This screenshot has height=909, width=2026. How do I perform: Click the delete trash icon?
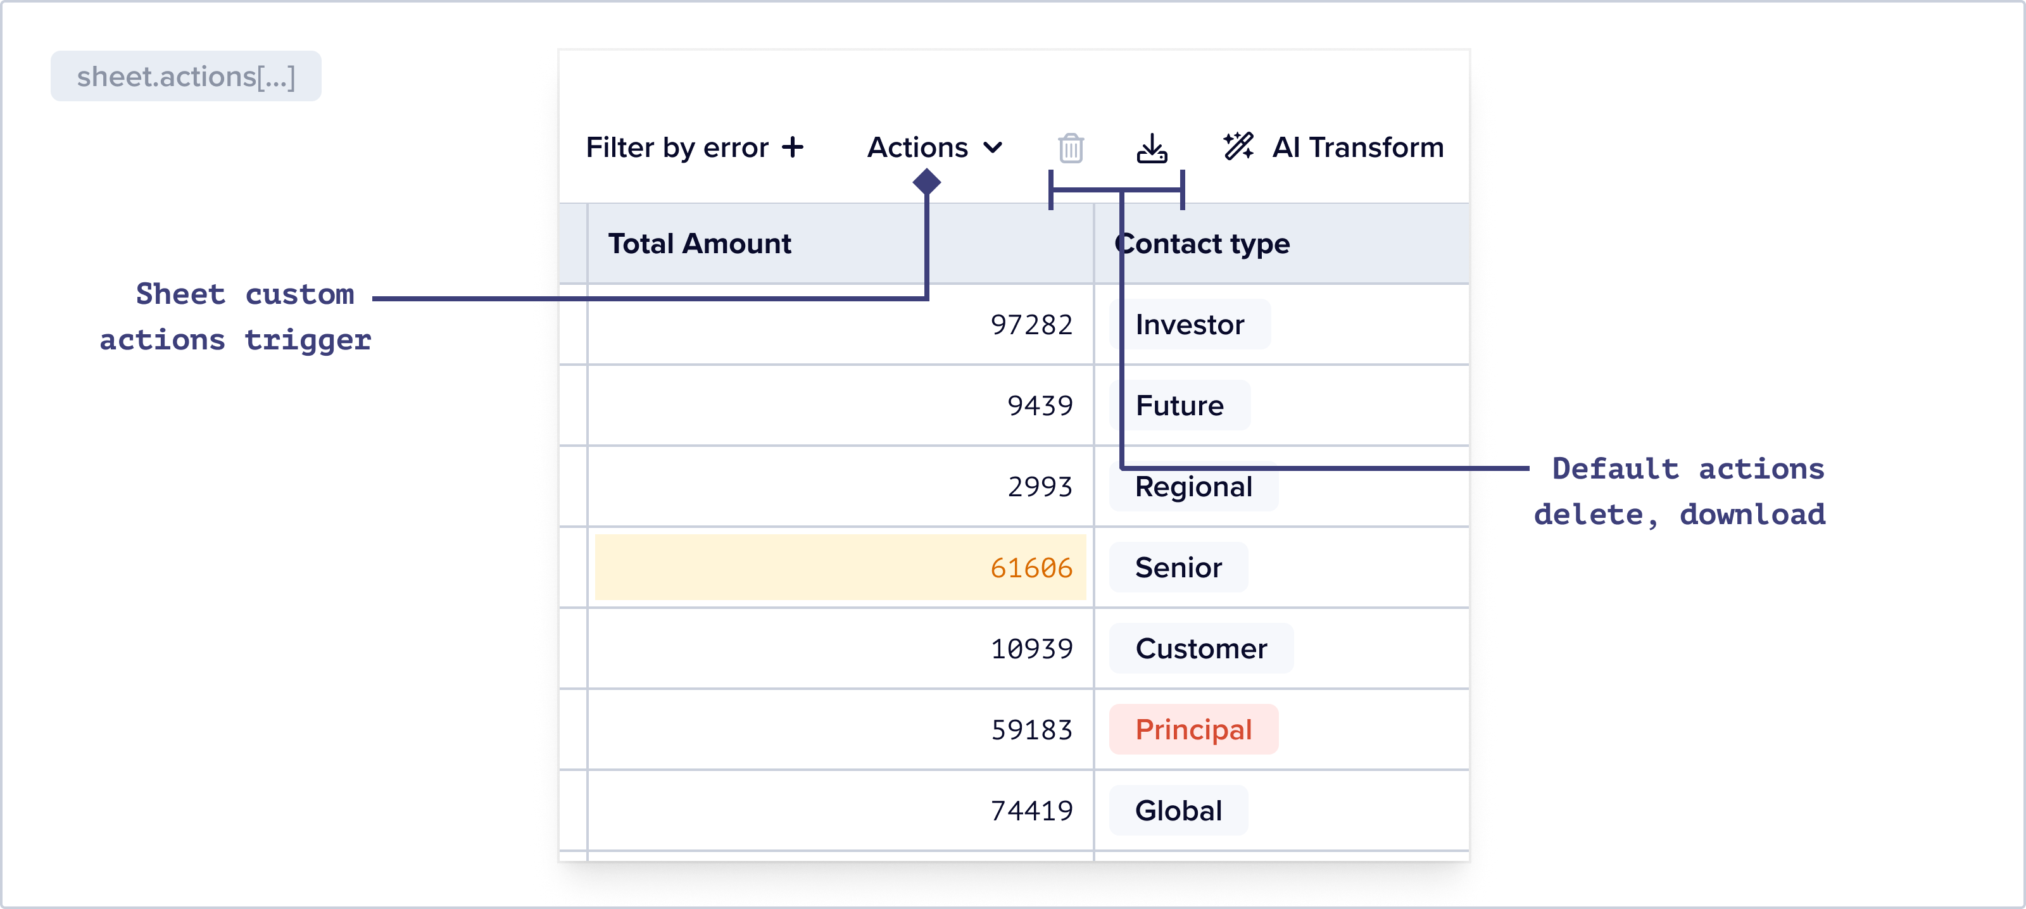coord(1071,148)
